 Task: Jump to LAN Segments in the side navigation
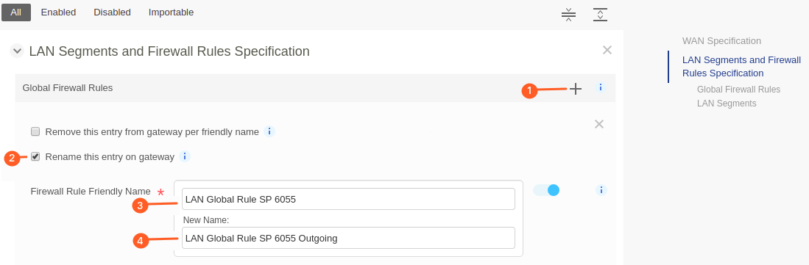pos(727,104)
